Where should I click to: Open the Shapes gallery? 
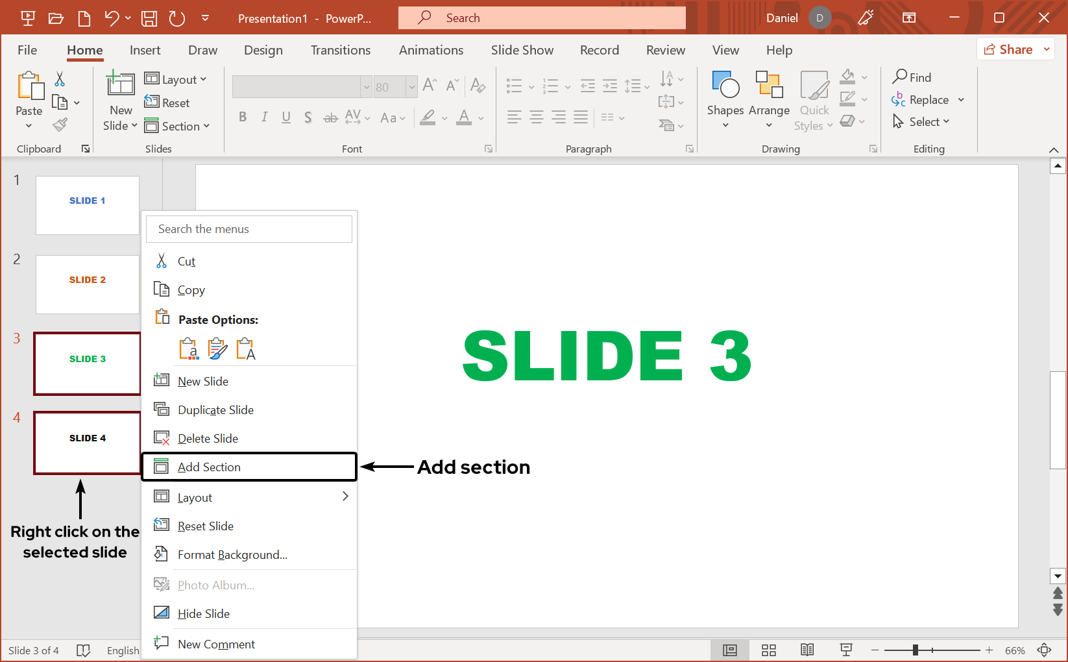725,97
